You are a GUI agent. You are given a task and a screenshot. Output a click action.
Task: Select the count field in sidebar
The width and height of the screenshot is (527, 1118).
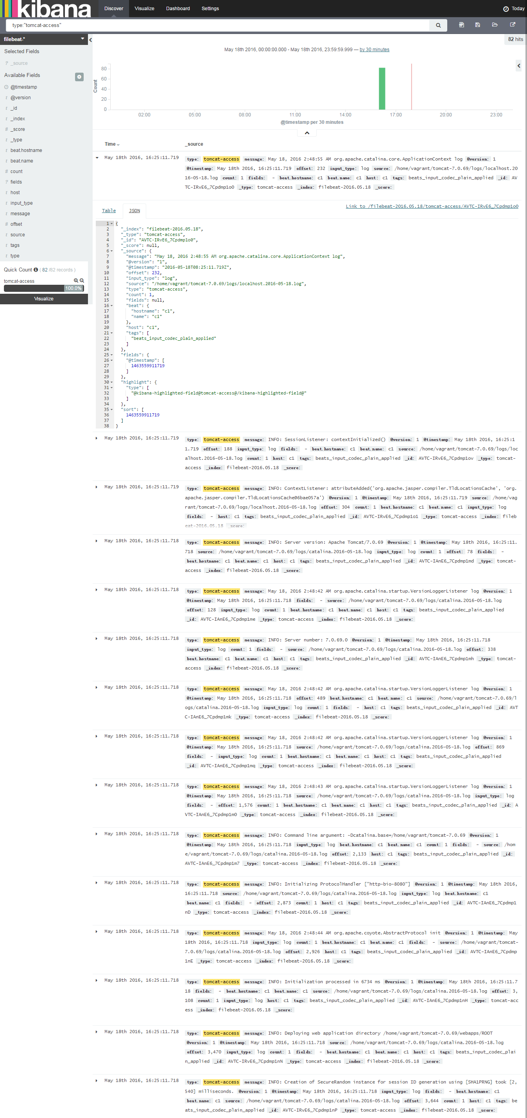point(16,171)
